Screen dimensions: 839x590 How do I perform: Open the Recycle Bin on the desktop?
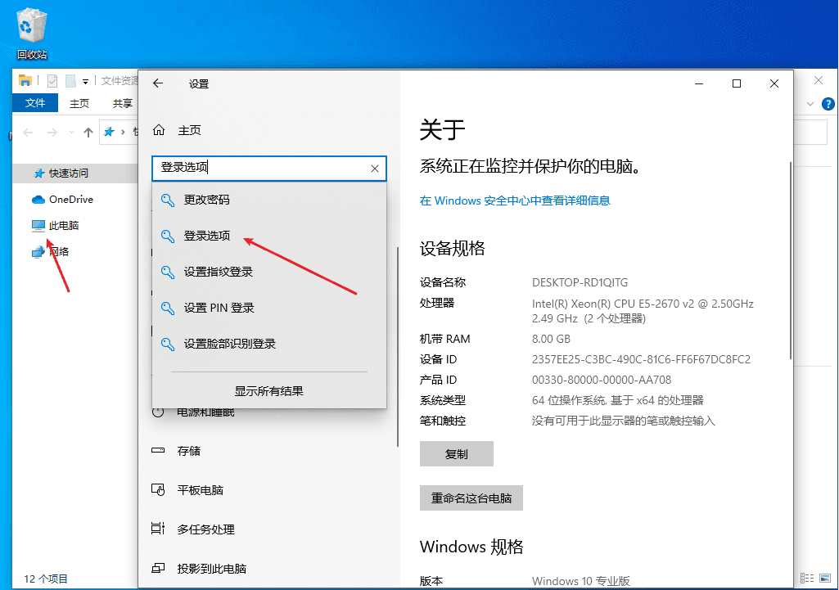[x=32, y=34]
